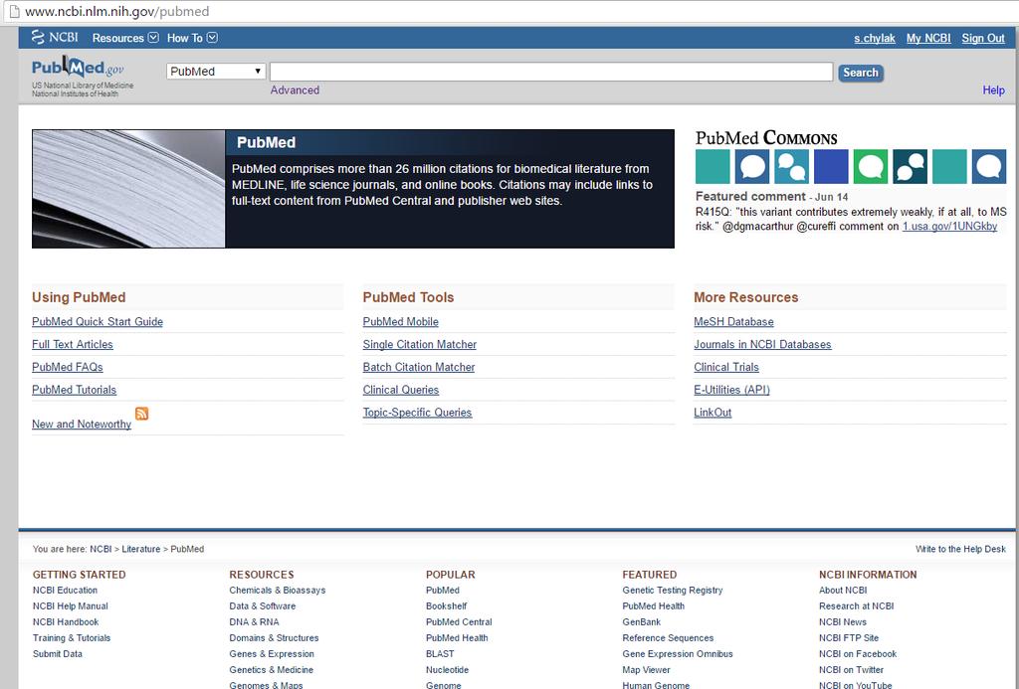Click the New and Noteworthy link

[82, 425]
